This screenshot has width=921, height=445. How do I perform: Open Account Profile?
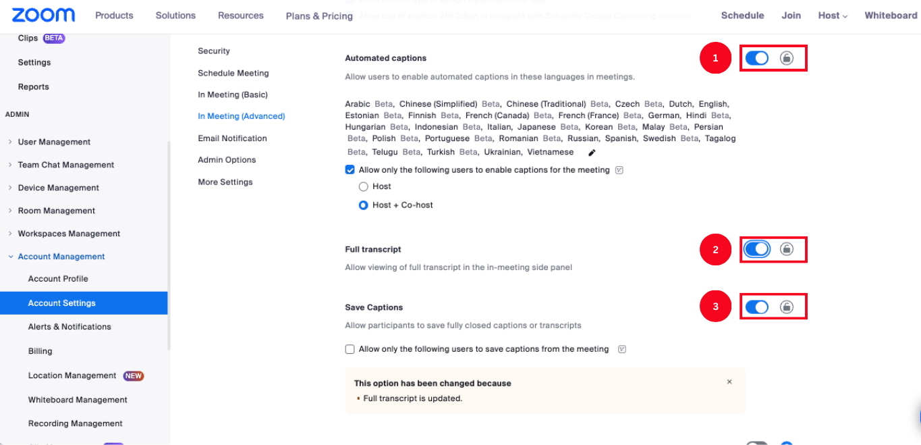58,279
